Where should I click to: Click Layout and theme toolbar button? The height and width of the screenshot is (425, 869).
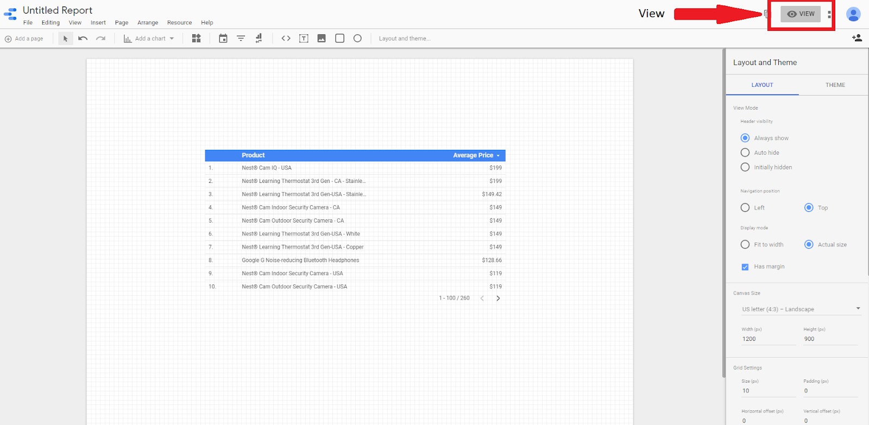[405, 39]
